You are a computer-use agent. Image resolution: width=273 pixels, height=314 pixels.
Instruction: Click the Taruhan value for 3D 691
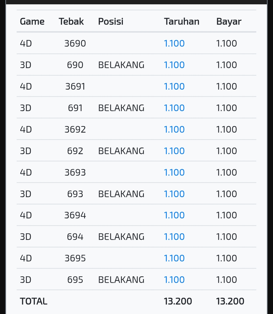tap(174, 108)
